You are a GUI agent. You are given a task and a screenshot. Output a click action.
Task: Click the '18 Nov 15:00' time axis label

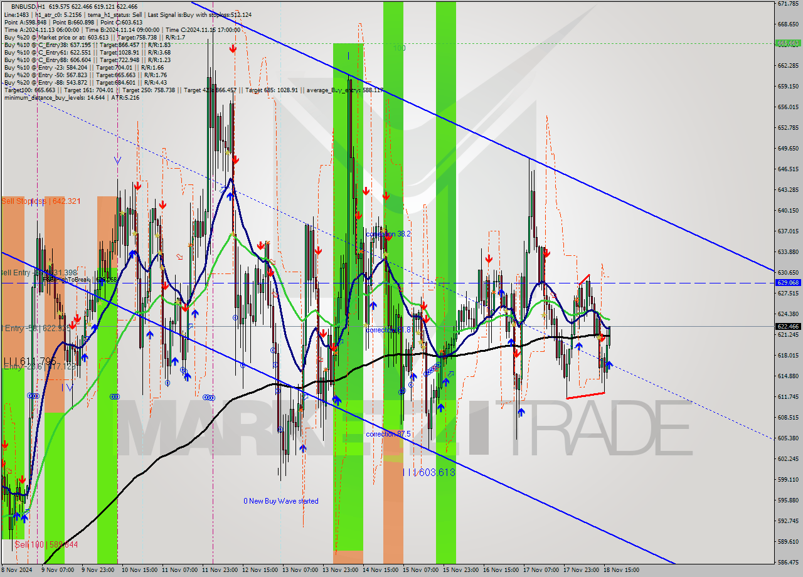tap(622, 570)
